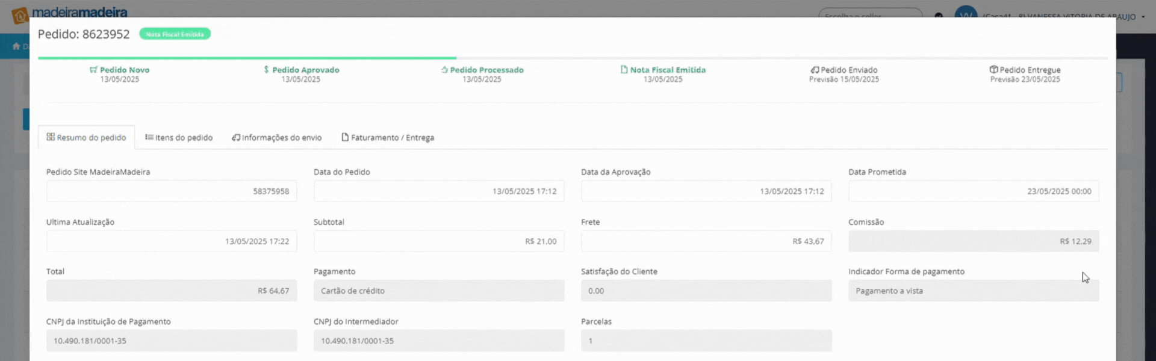Click the Pedido Site MadeiraMadeira field
The height and width of the screenshot is (361, 1156).
[x=172, y=191]
